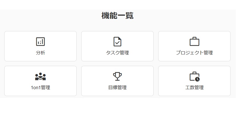
Task: Click the briefcase icon for プロジェクト管理
Action: 194,42
